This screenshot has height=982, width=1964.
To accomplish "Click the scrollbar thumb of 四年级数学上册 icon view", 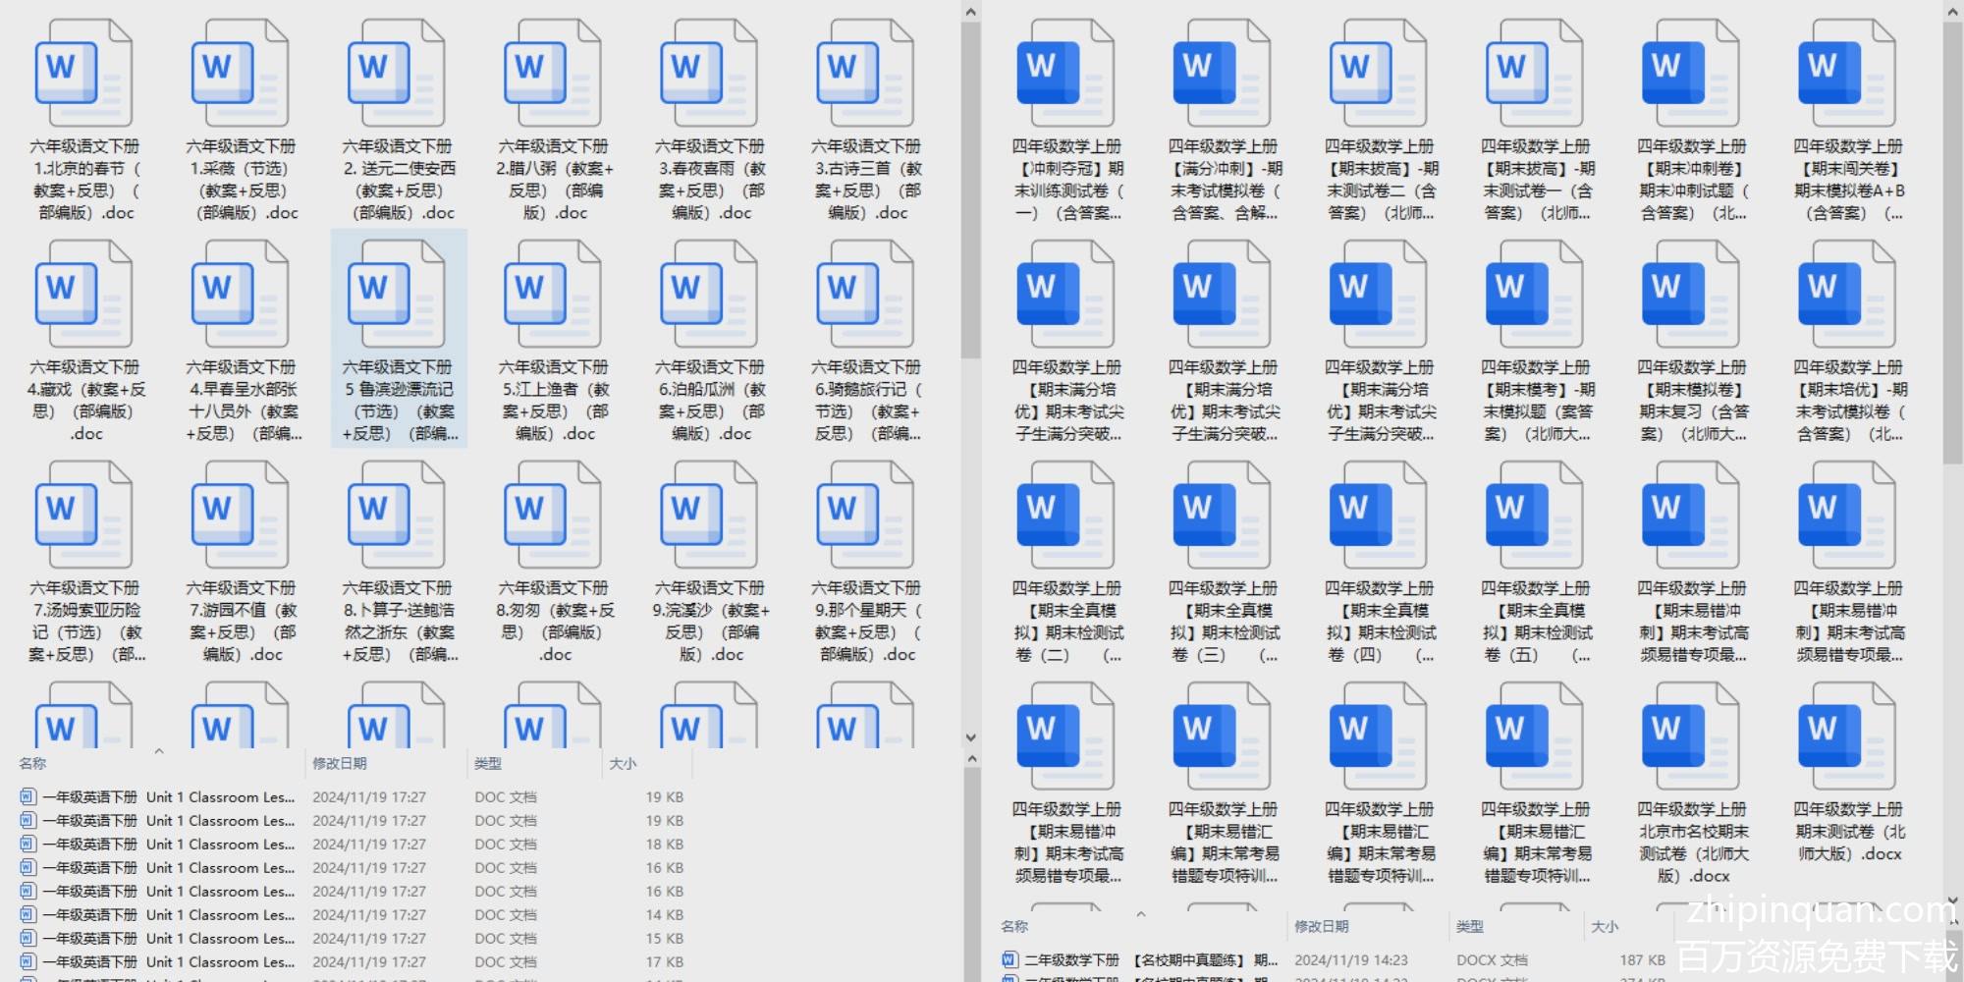I will [1952, 244].
